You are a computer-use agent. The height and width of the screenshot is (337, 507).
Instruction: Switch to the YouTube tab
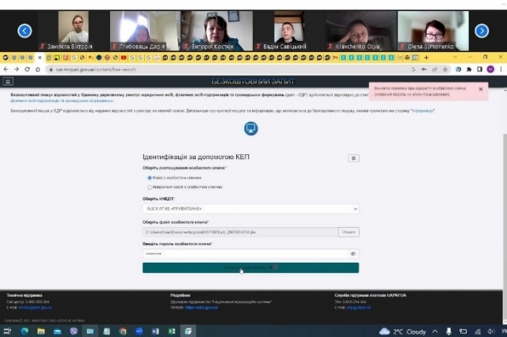pyautogui.click(x=124, y=58)
